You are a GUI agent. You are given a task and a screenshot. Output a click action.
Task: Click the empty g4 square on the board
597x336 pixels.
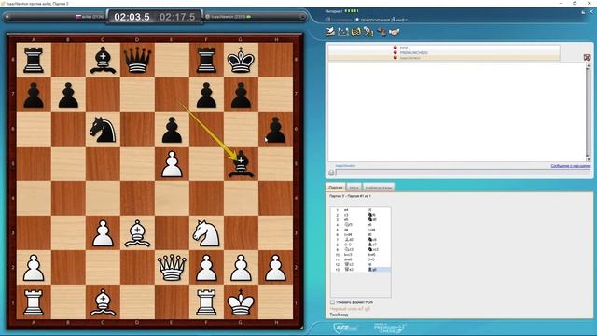click(x=241, y=198)
